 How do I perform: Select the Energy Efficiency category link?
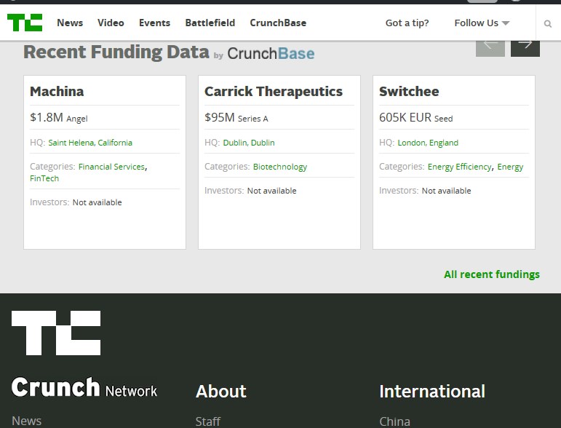coord(459,167)
